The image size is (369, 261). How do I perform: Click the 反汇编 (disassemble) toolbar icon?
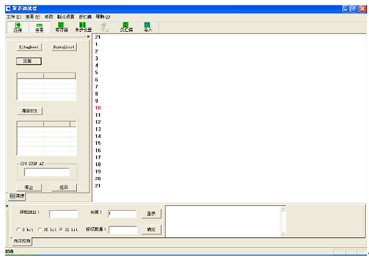coord(126,27)
